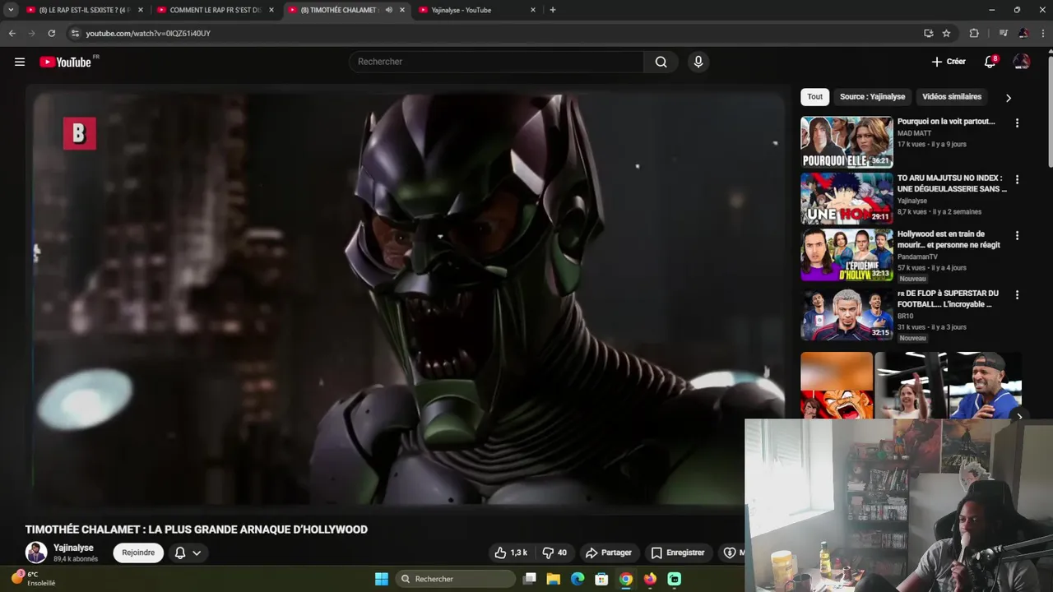Screen dimensions: 1053x592
Task: Open Windows Start menu
Action: click(x=382, y=579)
